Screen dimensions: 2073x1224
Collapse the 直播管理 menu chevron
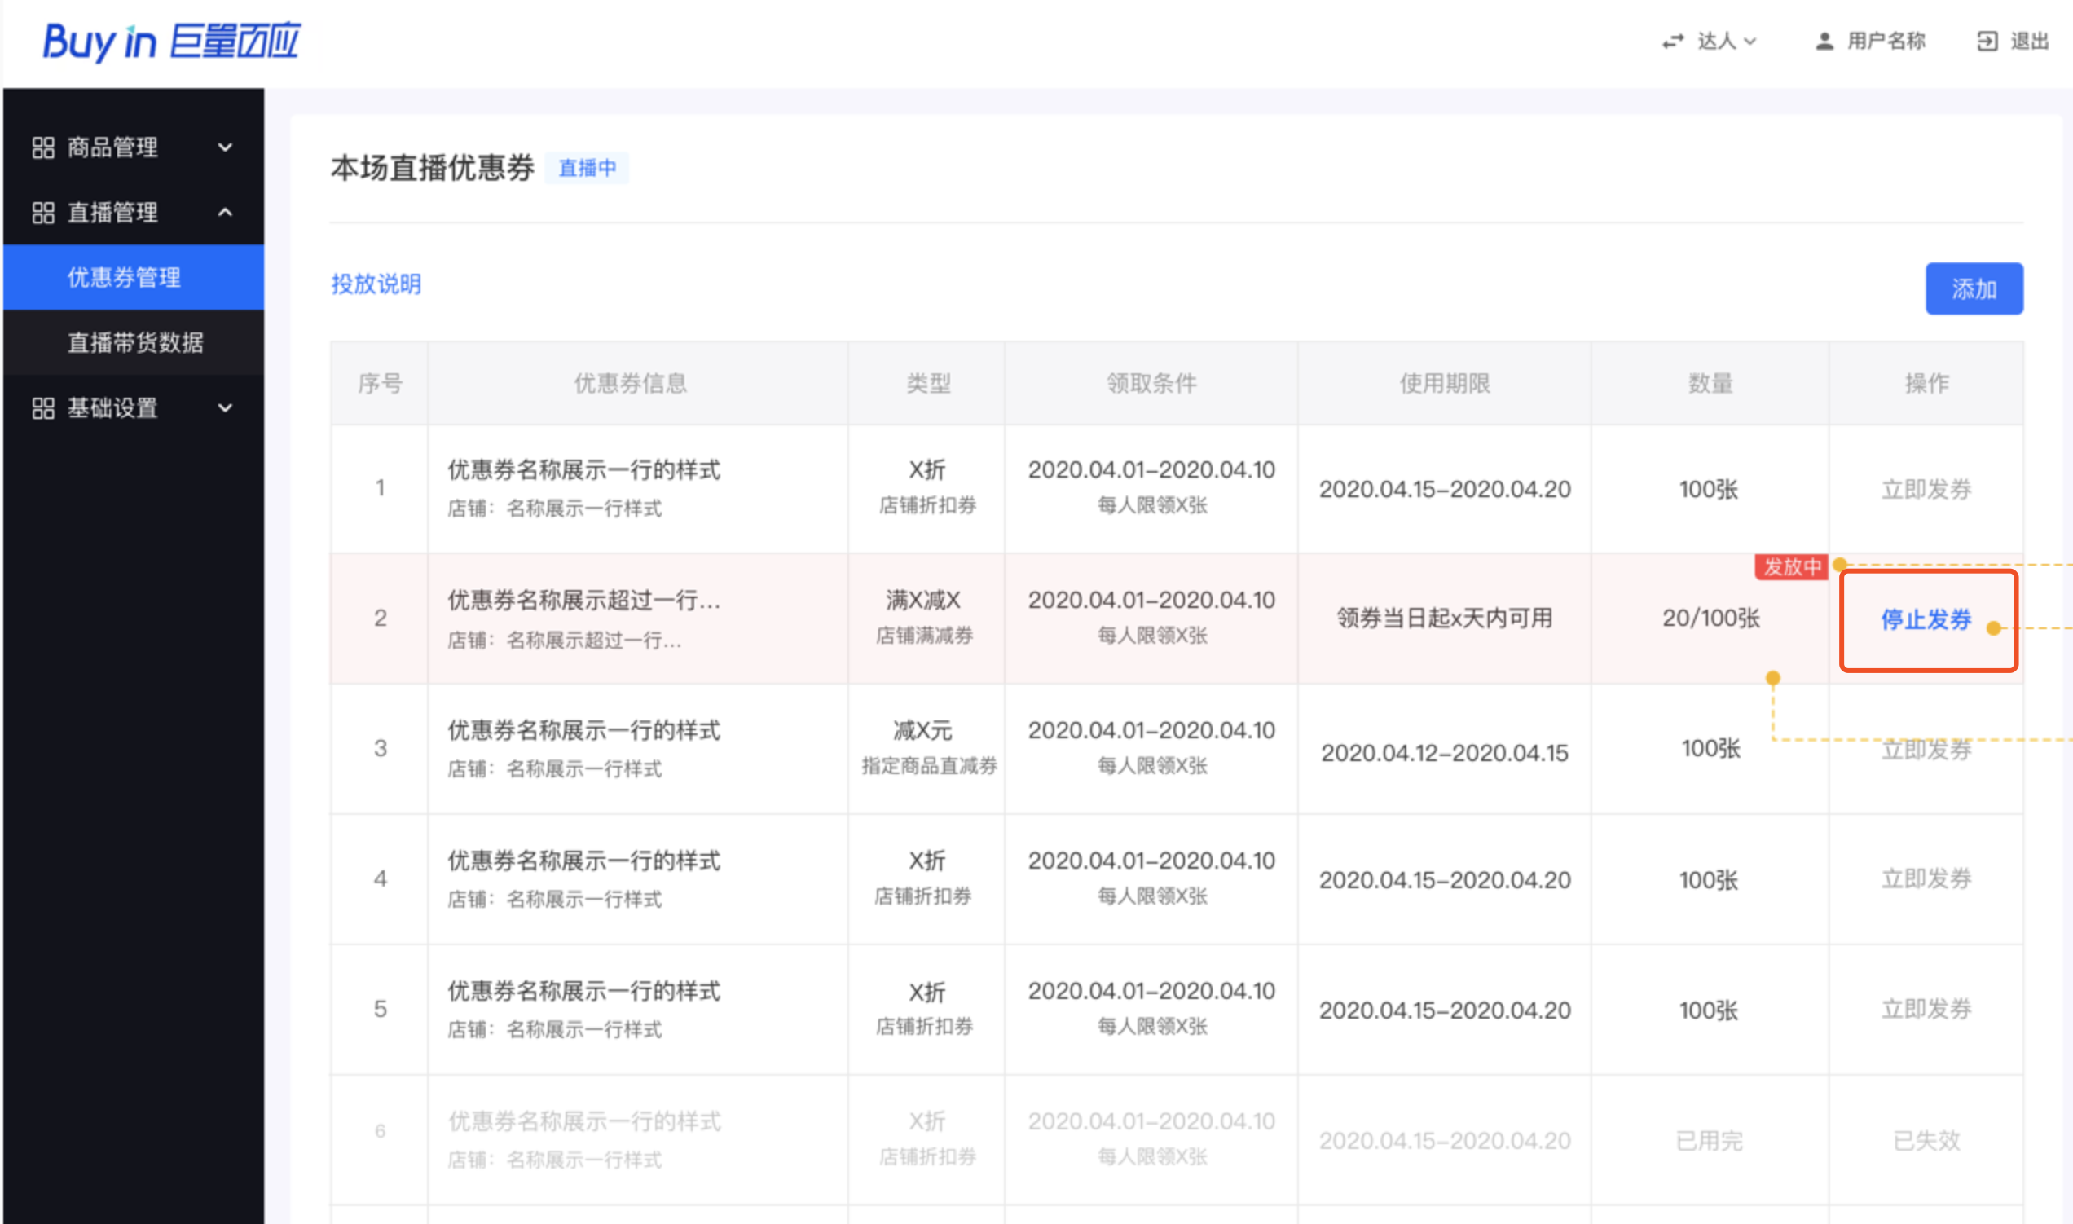(x=225, y=213)
